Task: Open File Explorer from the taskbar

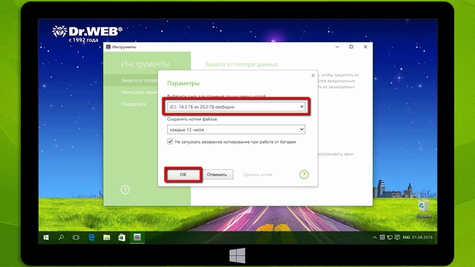Action: tap(107, 237)
